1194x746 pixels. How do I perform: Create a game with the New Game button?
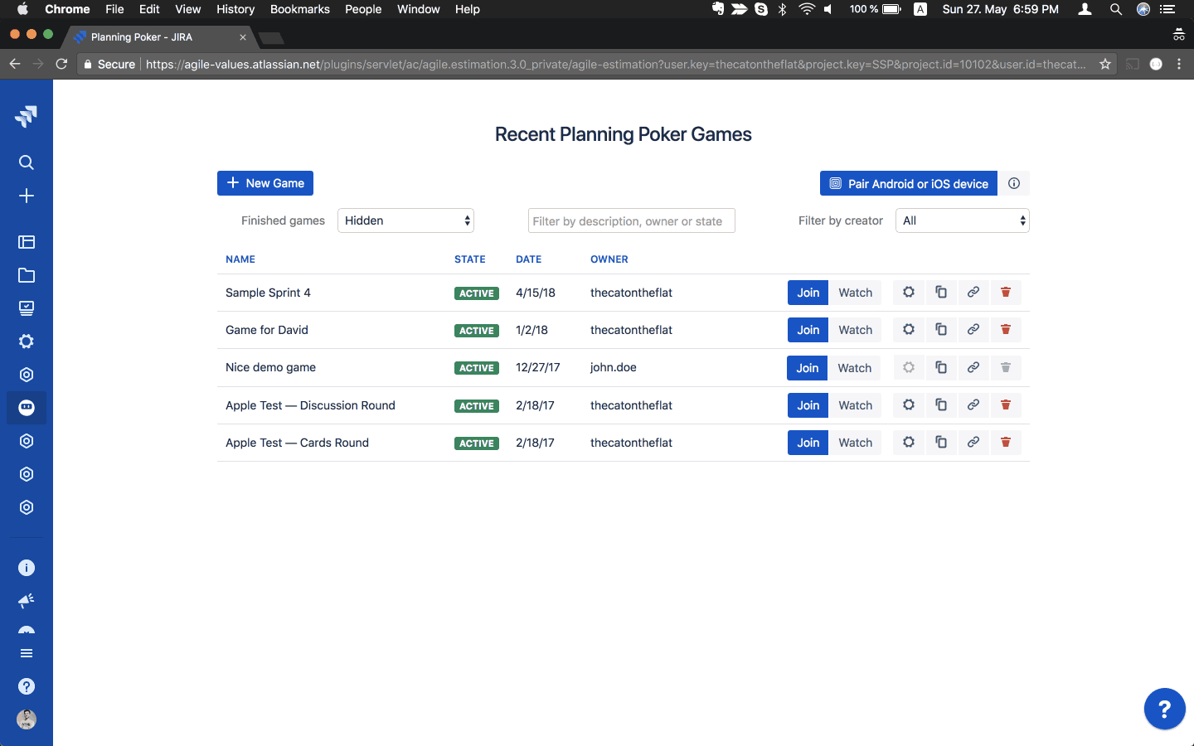point(265,182)
